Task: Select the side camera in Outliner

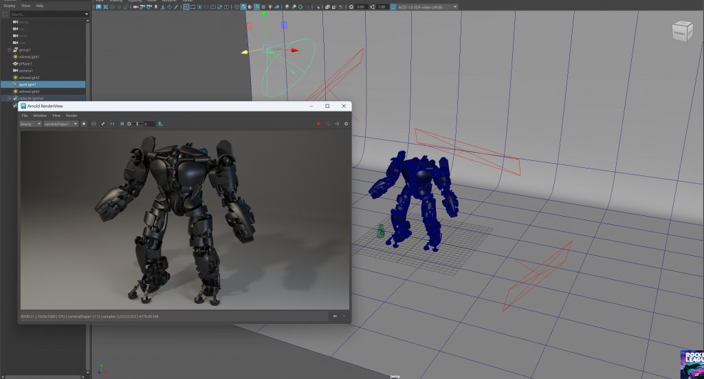Action: (22, 43)
